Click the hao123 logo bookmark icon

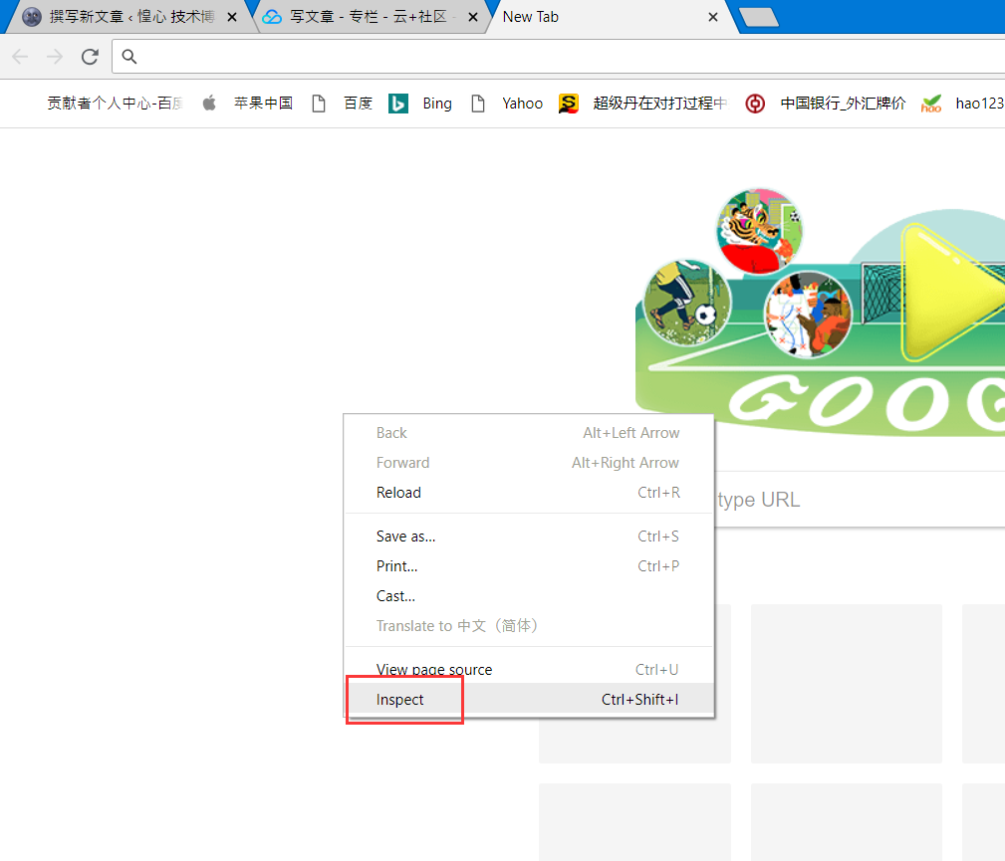[x=931, y=104]
